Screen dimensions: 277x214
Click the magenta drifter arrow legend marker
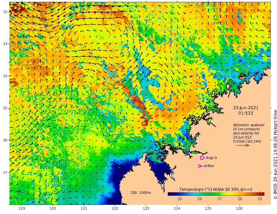[200, 166]
